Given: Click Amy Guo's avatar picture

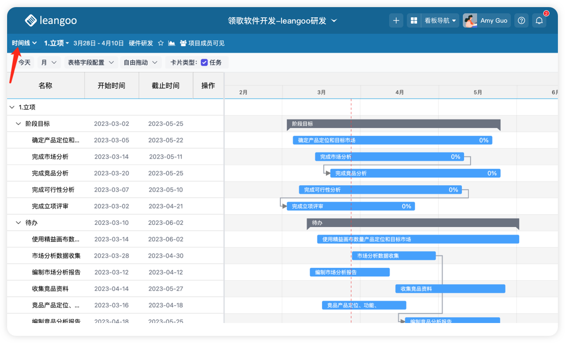Looking at the screenshot, I should pyautogui.click(x=470, y=20).
